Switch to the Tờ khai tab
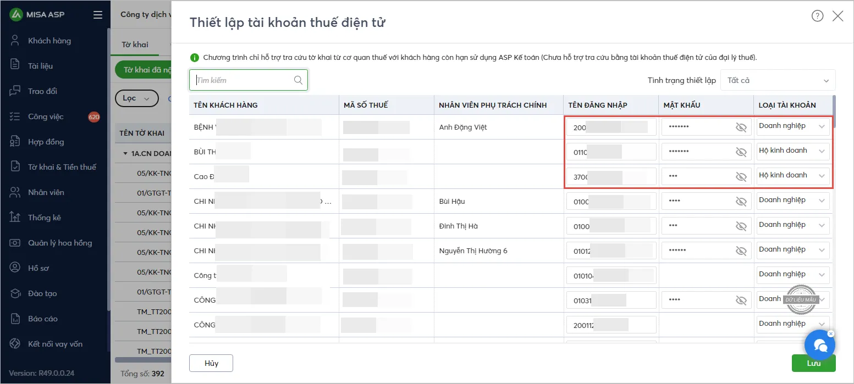This screenshot has width=854, height=384. click(135, 44)
